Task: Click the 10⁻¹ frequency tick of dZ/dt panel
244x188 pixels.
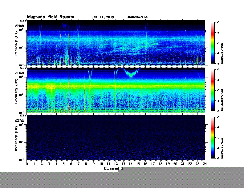Action: tap(21, 160)
